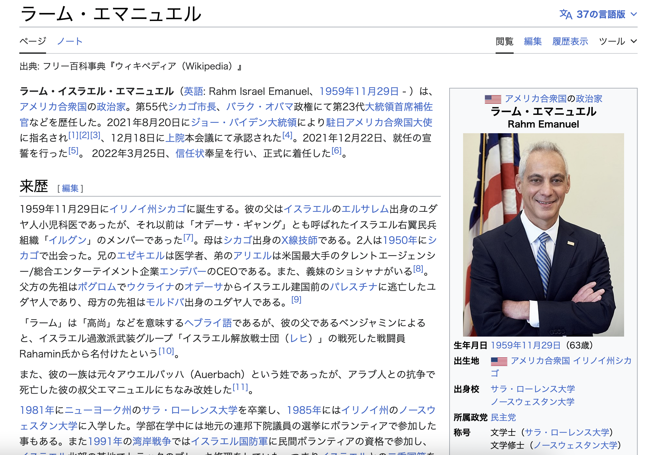Open the 英語 link in the intro
This screenshot has height=455, width=646.
tap(193, 91)
